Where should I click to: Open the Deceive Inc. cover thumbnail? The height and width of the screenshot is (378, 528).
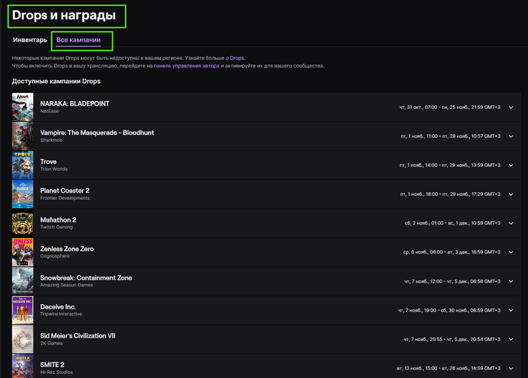tap(22, 310)
